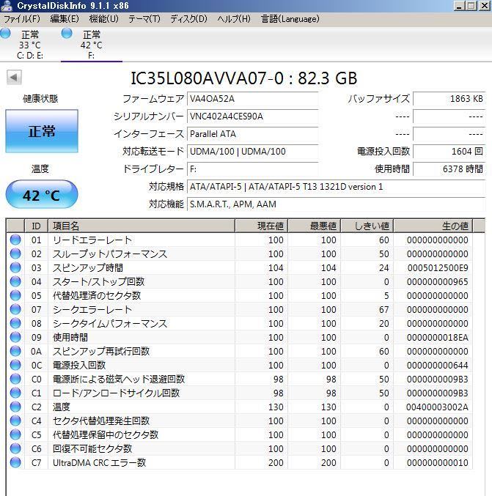Click the drive letter field F:
Image resolution: width=492 pixels, height=496 pixels.
point(252,169)
